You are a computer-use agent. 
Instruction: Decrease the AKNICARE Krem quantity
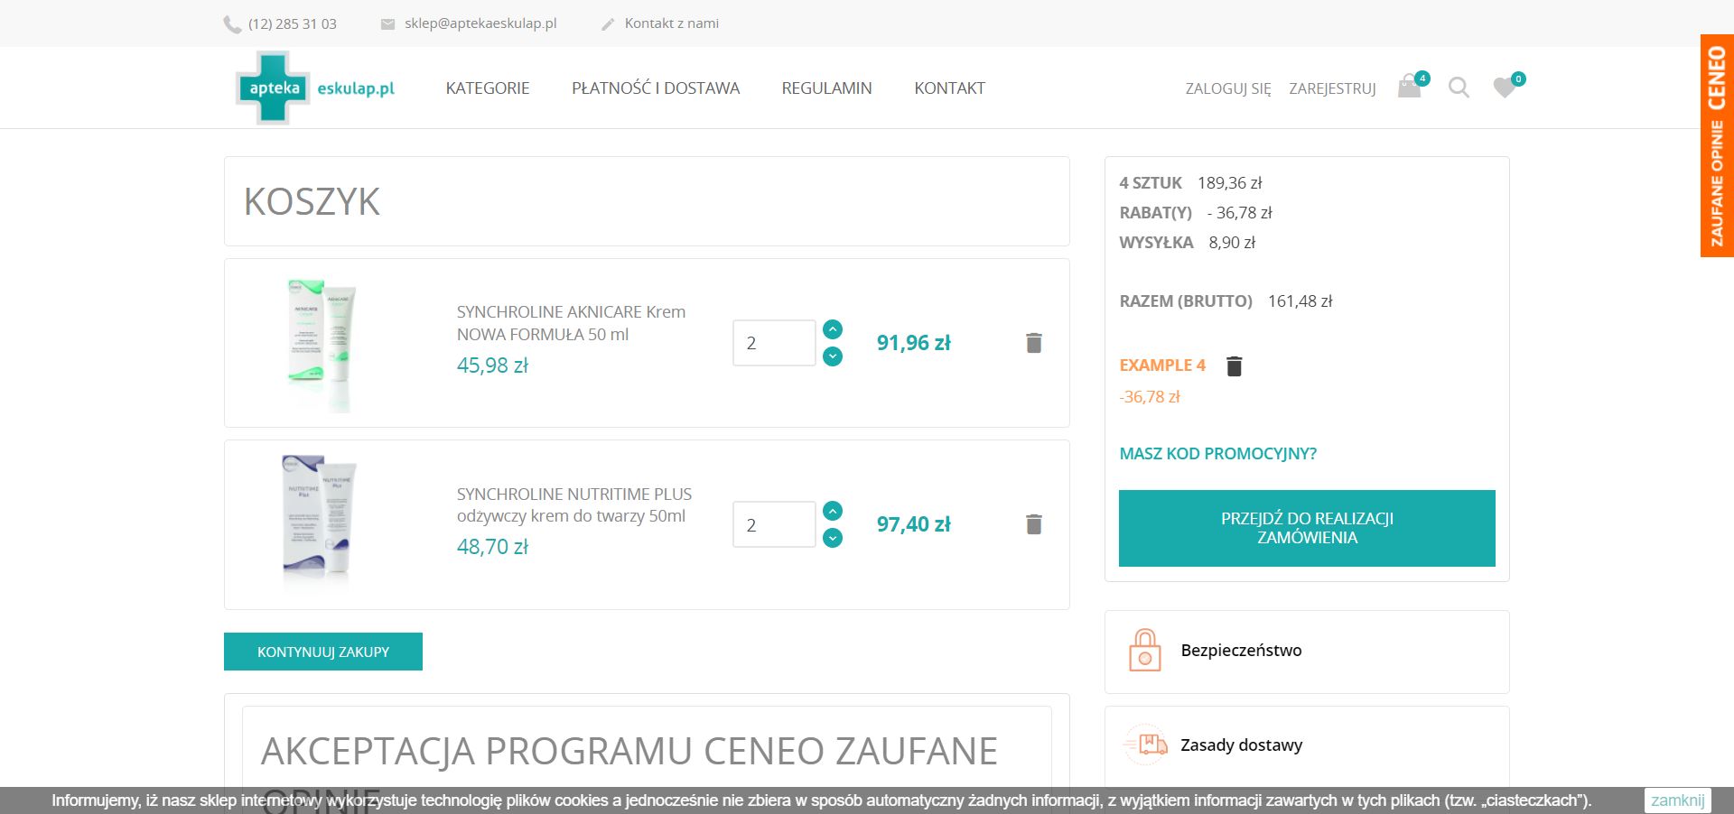pos(833,356)
